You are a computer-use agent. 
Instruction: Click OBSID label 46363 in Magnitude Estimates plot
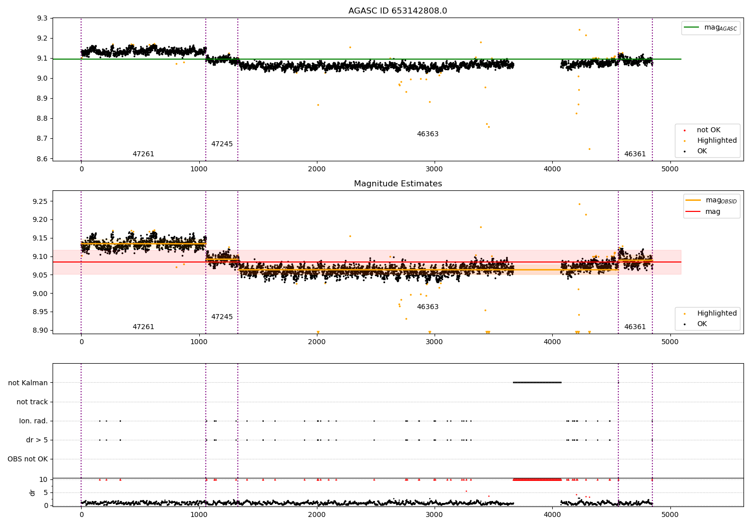428,307
